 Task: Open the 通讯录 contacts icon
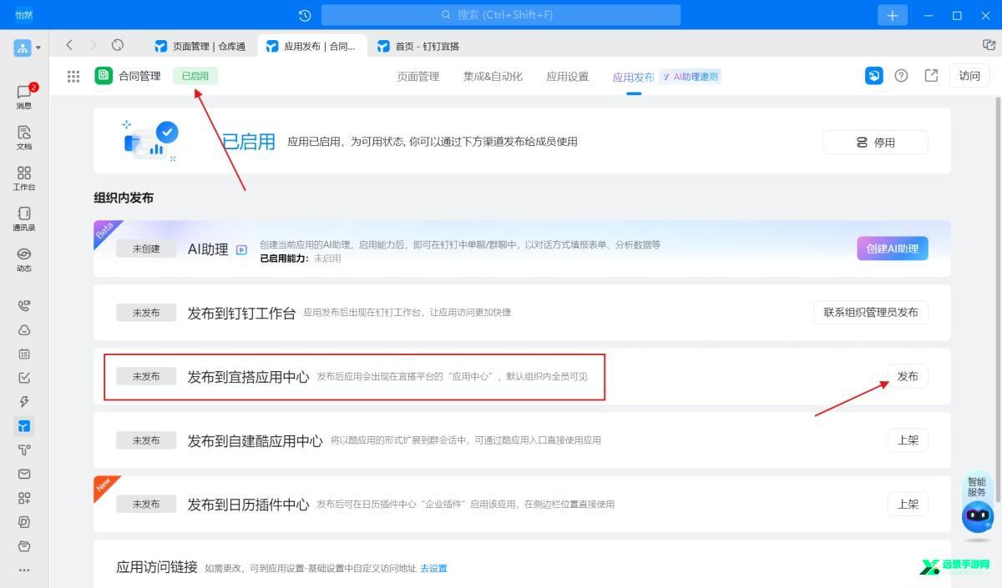click(x=24, y=219)
